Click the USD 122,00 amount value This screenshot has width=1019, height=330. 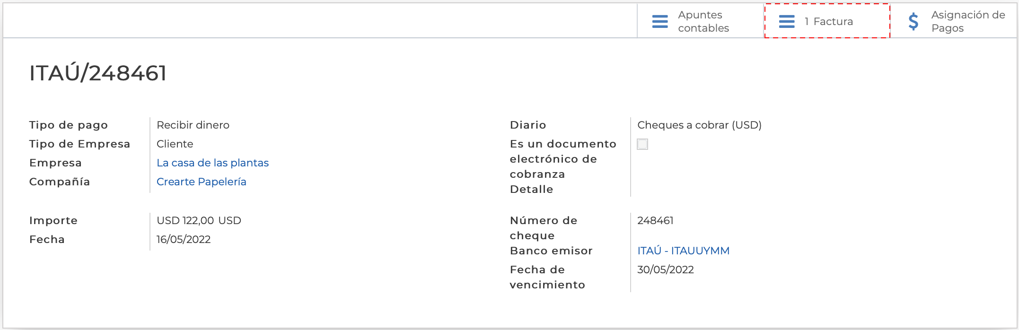[199, 221]
